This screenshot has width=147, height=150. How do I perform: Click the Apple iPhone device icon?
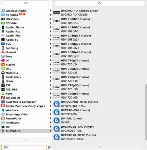point(3,27)
